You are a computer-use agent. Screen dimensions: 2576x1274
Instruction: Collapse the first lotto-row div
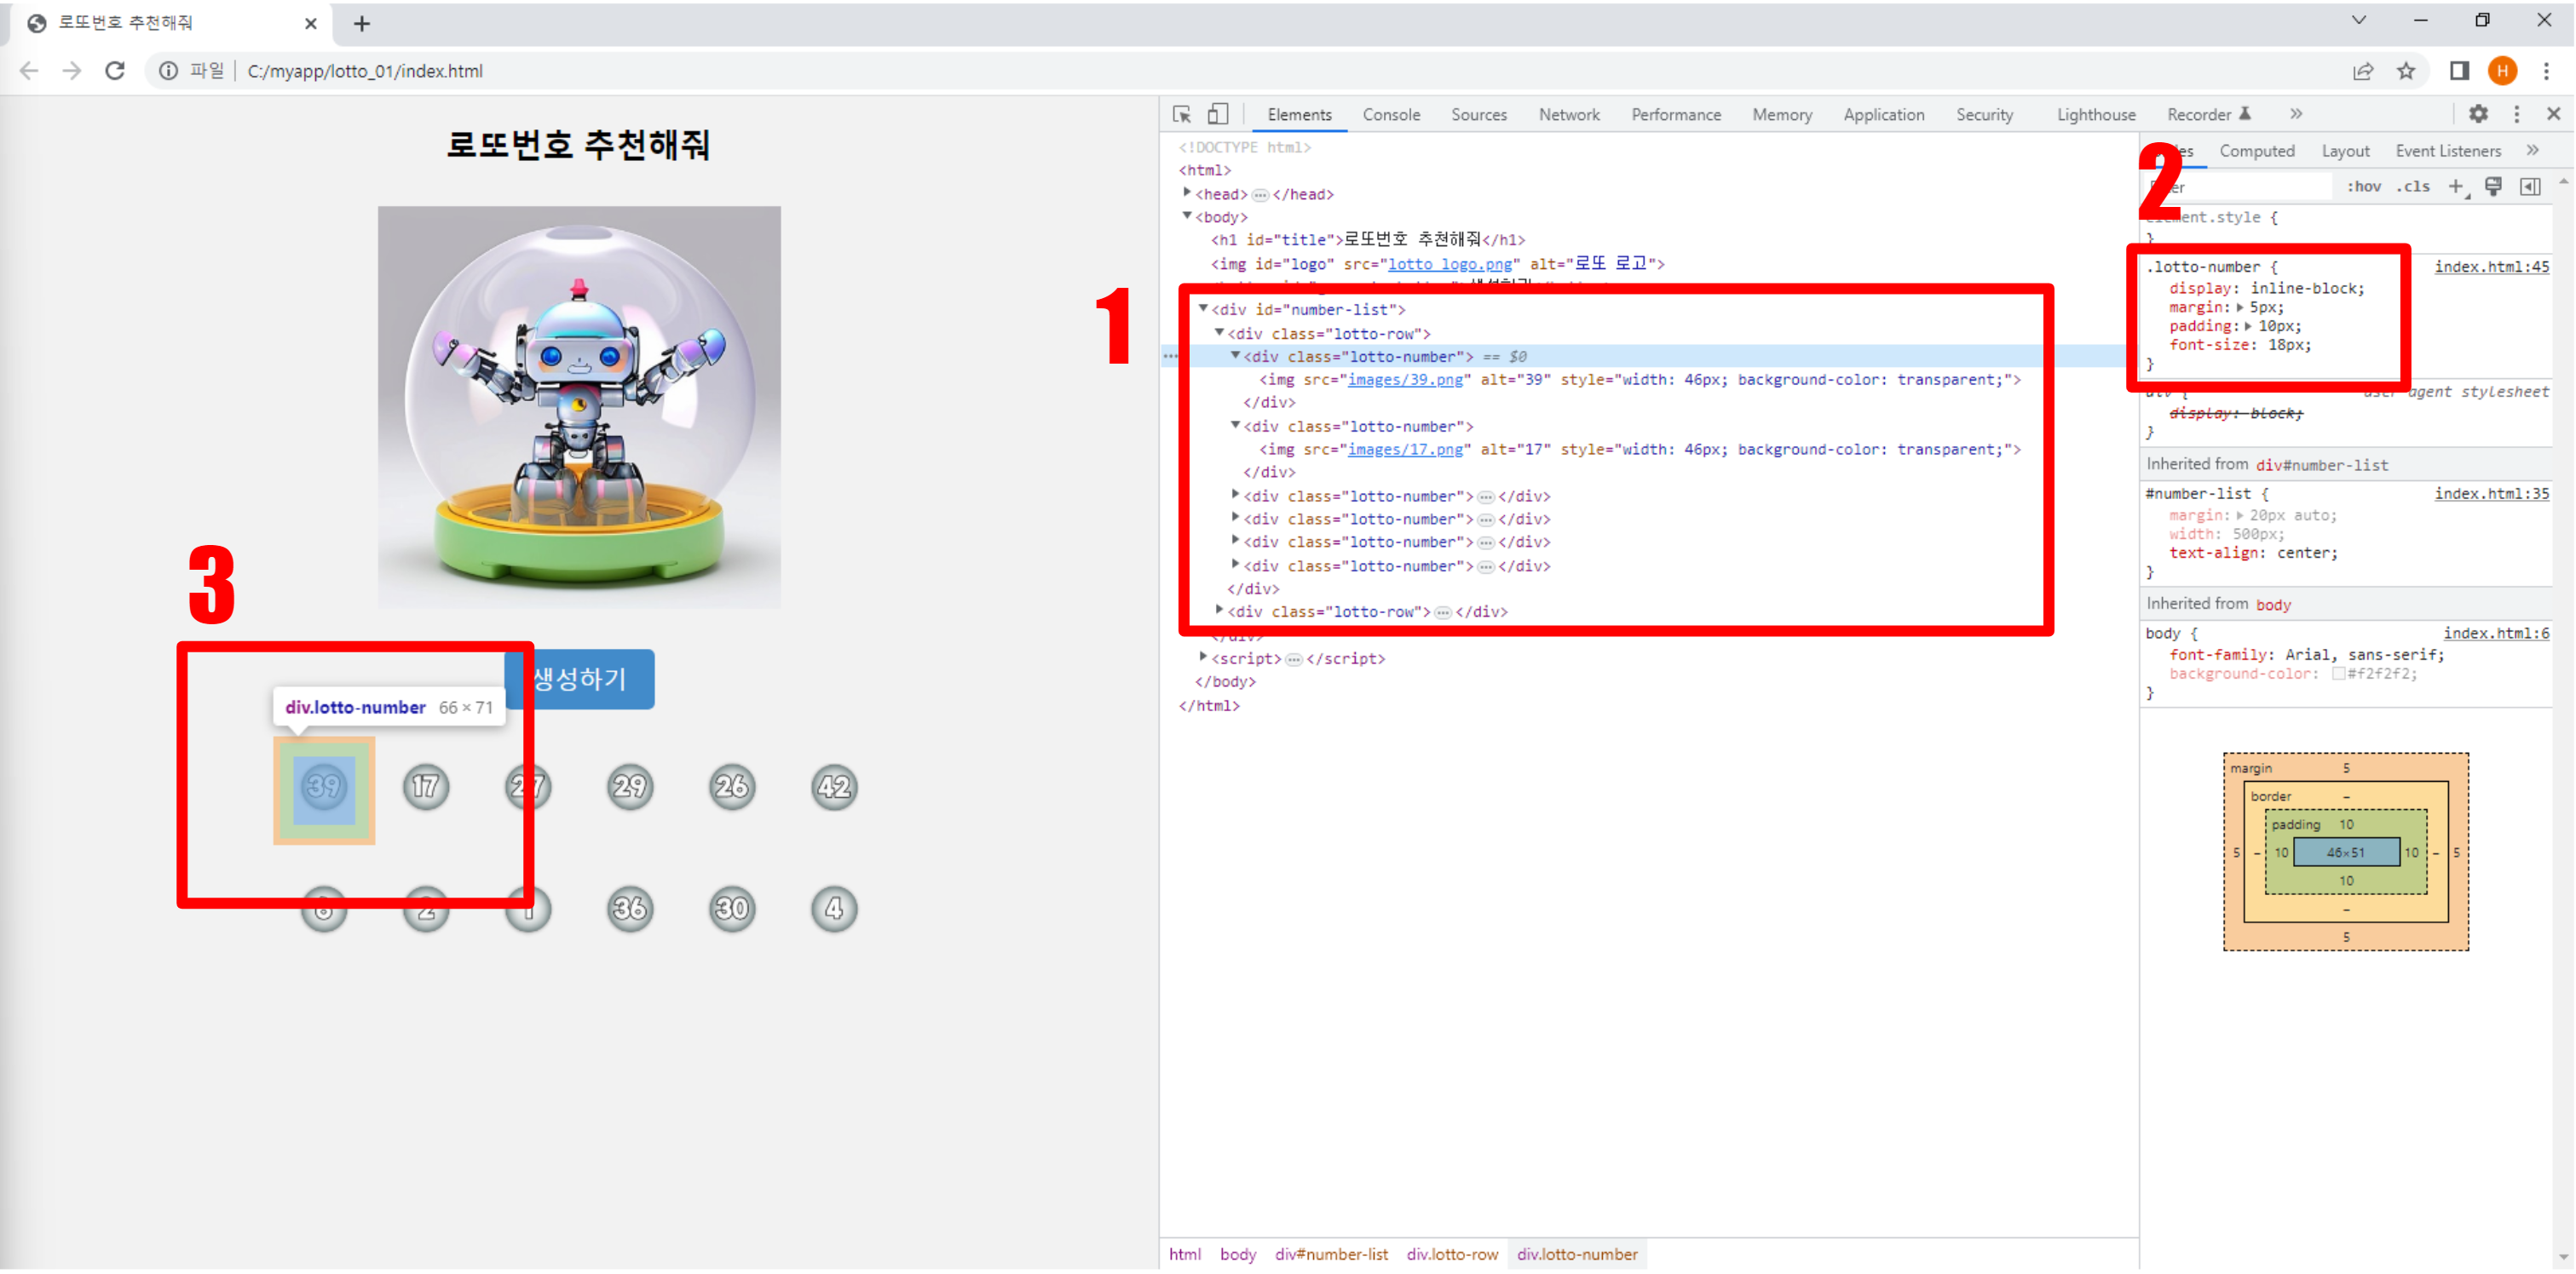pyautogui.click(x=1219, y=333)
